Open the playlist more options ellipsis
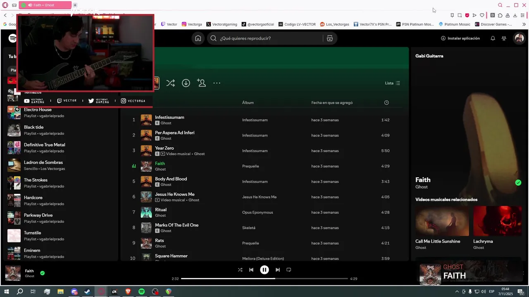The width and height of the screenshot is (529, 297). tap(217, 83)
